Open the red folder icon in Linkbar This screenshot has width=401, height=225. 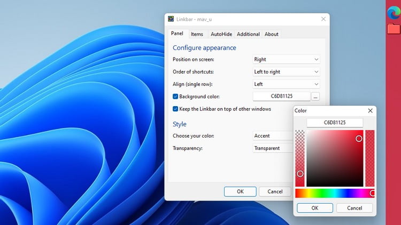point(394,29)
